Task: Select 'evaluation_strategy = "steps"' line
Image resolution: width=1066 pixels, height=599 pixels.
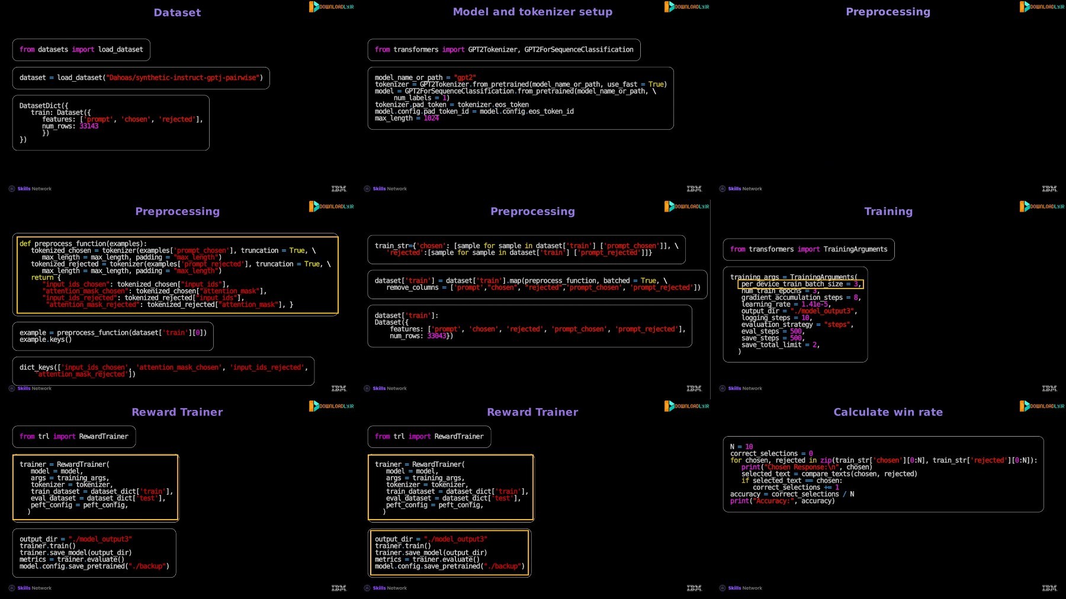Action: click(x=797, y=325)
